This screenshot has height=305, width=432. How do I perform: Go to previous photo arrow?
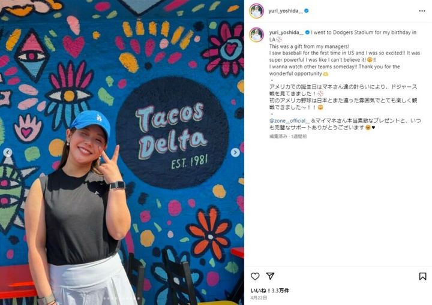(8, 152)
